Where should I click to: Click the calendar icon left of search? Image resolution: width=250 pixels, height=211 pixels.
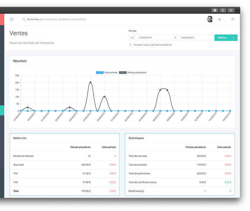pyautogui.click(x=12, y=19)
